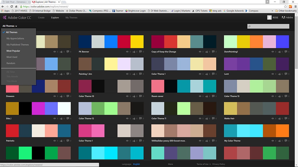The height and width of the screenshot is (167, 298).
Task: Select the checked All Themes option
Action: 12,32
